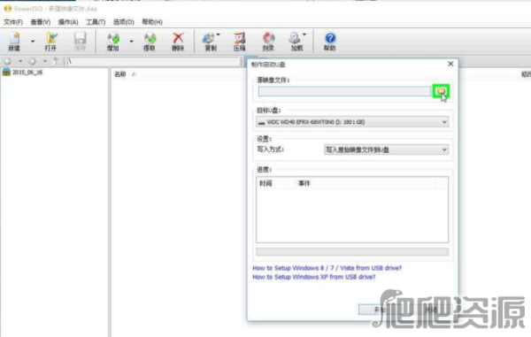Open the 查看(V) menu
531x337 pixels.
click(41, 22)
